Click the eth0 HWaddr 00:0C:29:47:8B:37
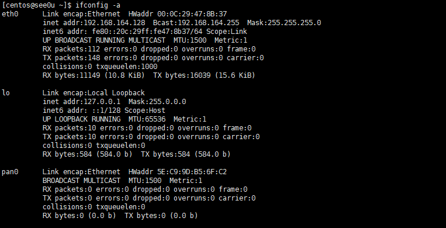446x228 pixels. tap(178, 14)
